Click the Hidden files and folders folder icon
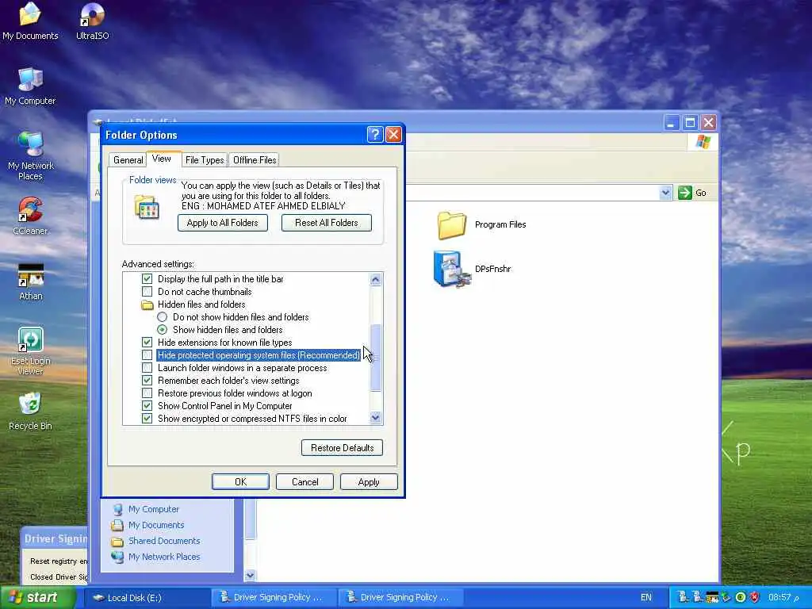Screen dimensions: 812x609 [x=147, y=304]
